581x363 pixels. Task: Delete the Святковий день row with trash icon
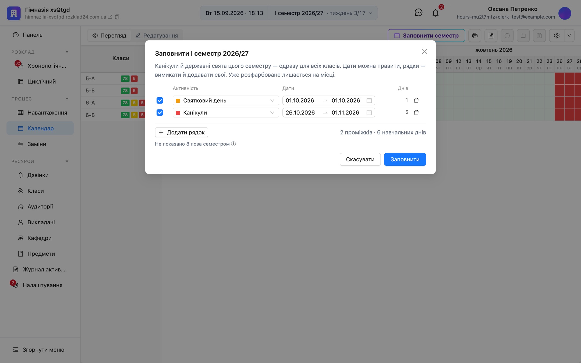416,100
